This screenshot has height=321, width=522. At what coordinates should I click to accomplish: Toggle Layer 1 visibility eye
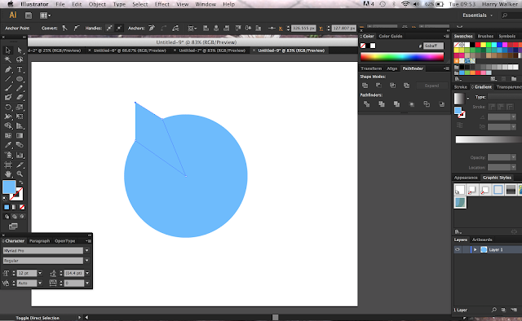point(458,249)
